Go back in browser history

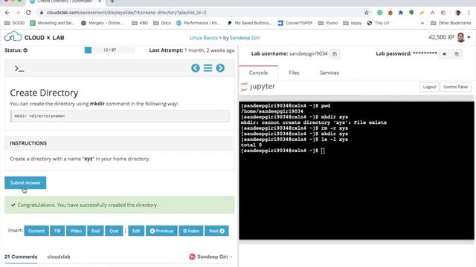7,13
